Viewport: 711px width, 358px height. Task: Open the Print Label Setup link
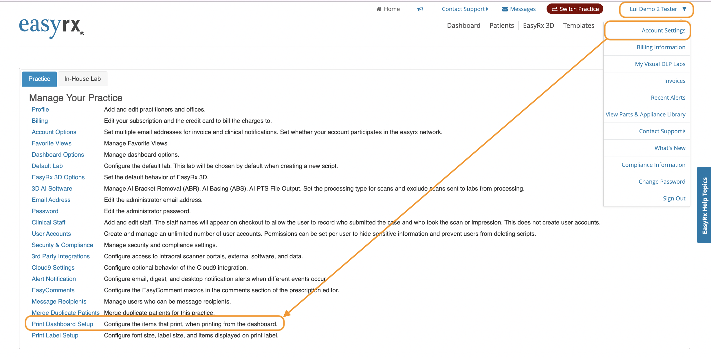[x=55, y=335]
